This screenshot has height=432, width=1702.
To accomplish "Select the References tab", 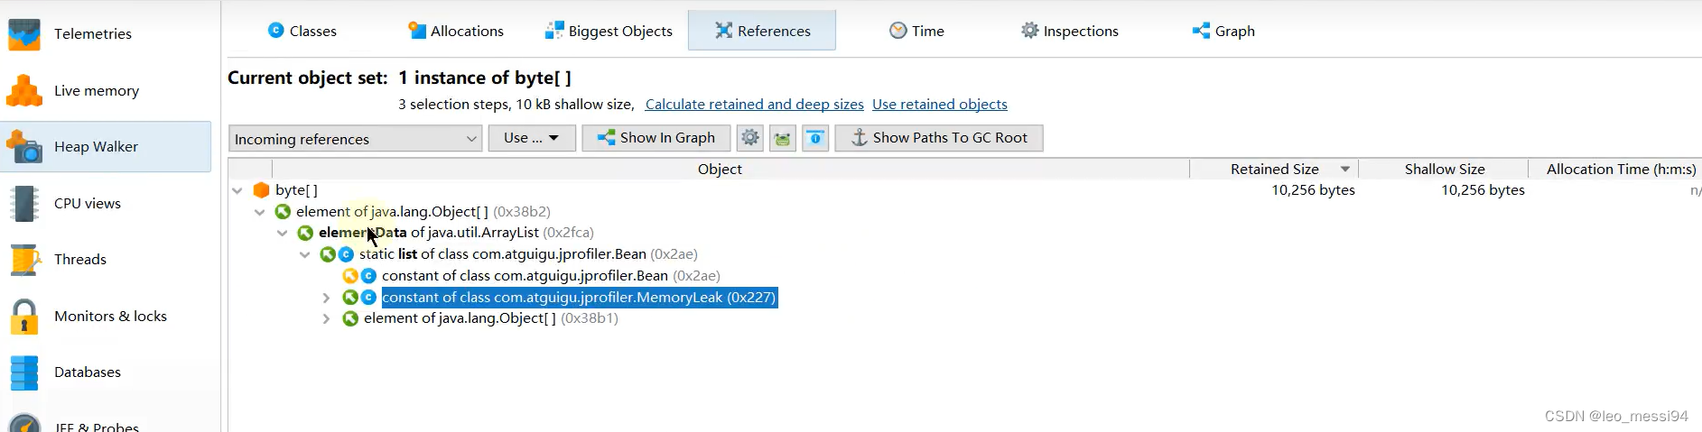I will [762, 31].
